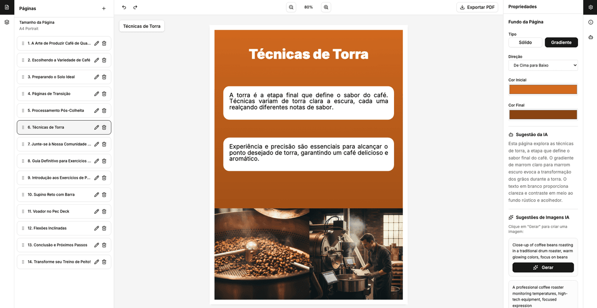The image size is (597, 308).
Task: Click Exportar PDF
Action: (x=477, y=7)
